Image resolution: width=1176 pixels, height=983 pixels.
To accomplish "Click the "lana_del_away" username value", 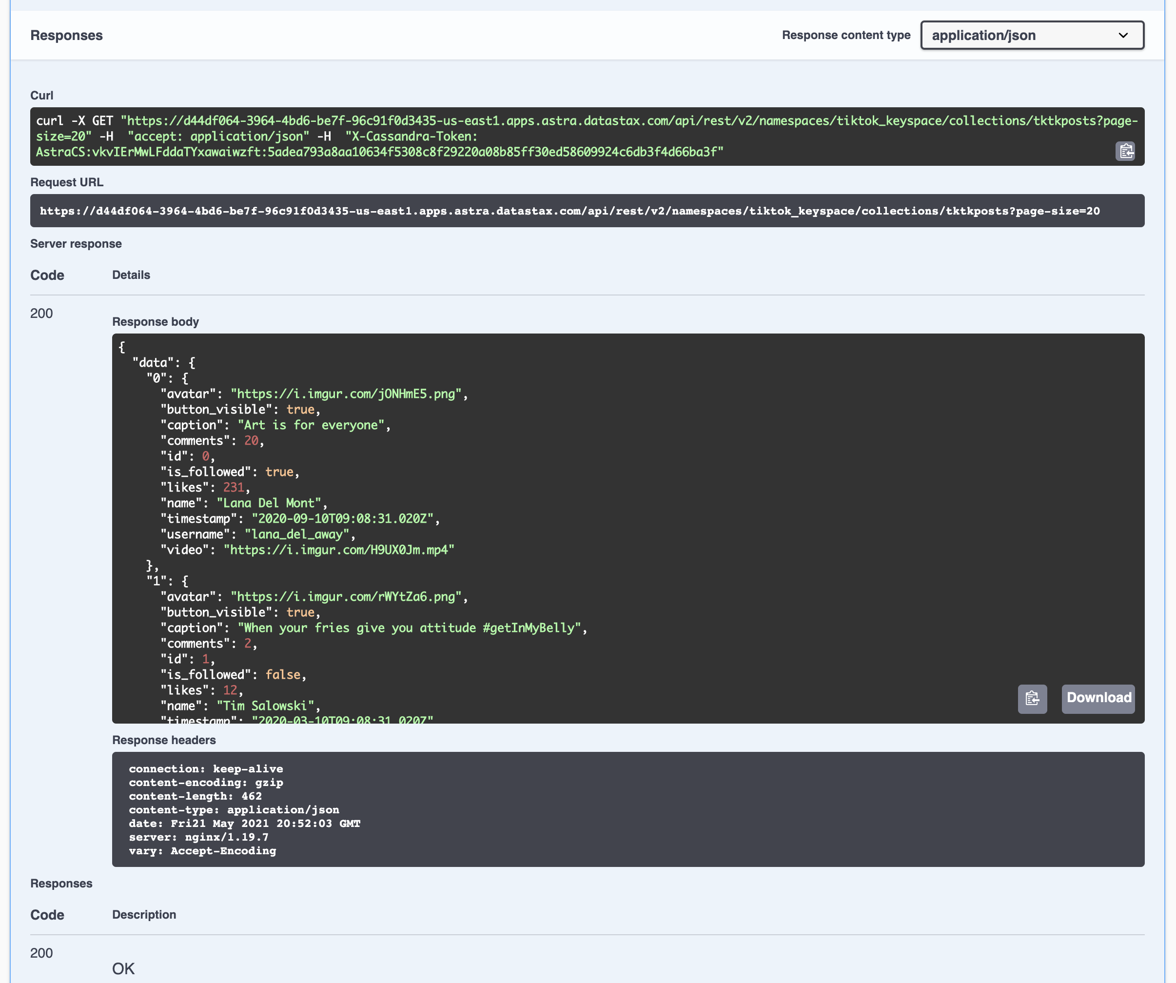I will [297, 534].
